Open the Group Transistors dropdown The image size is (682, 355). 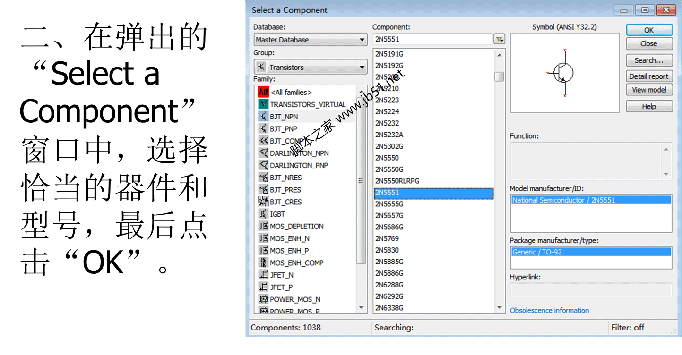coord(311,67)
